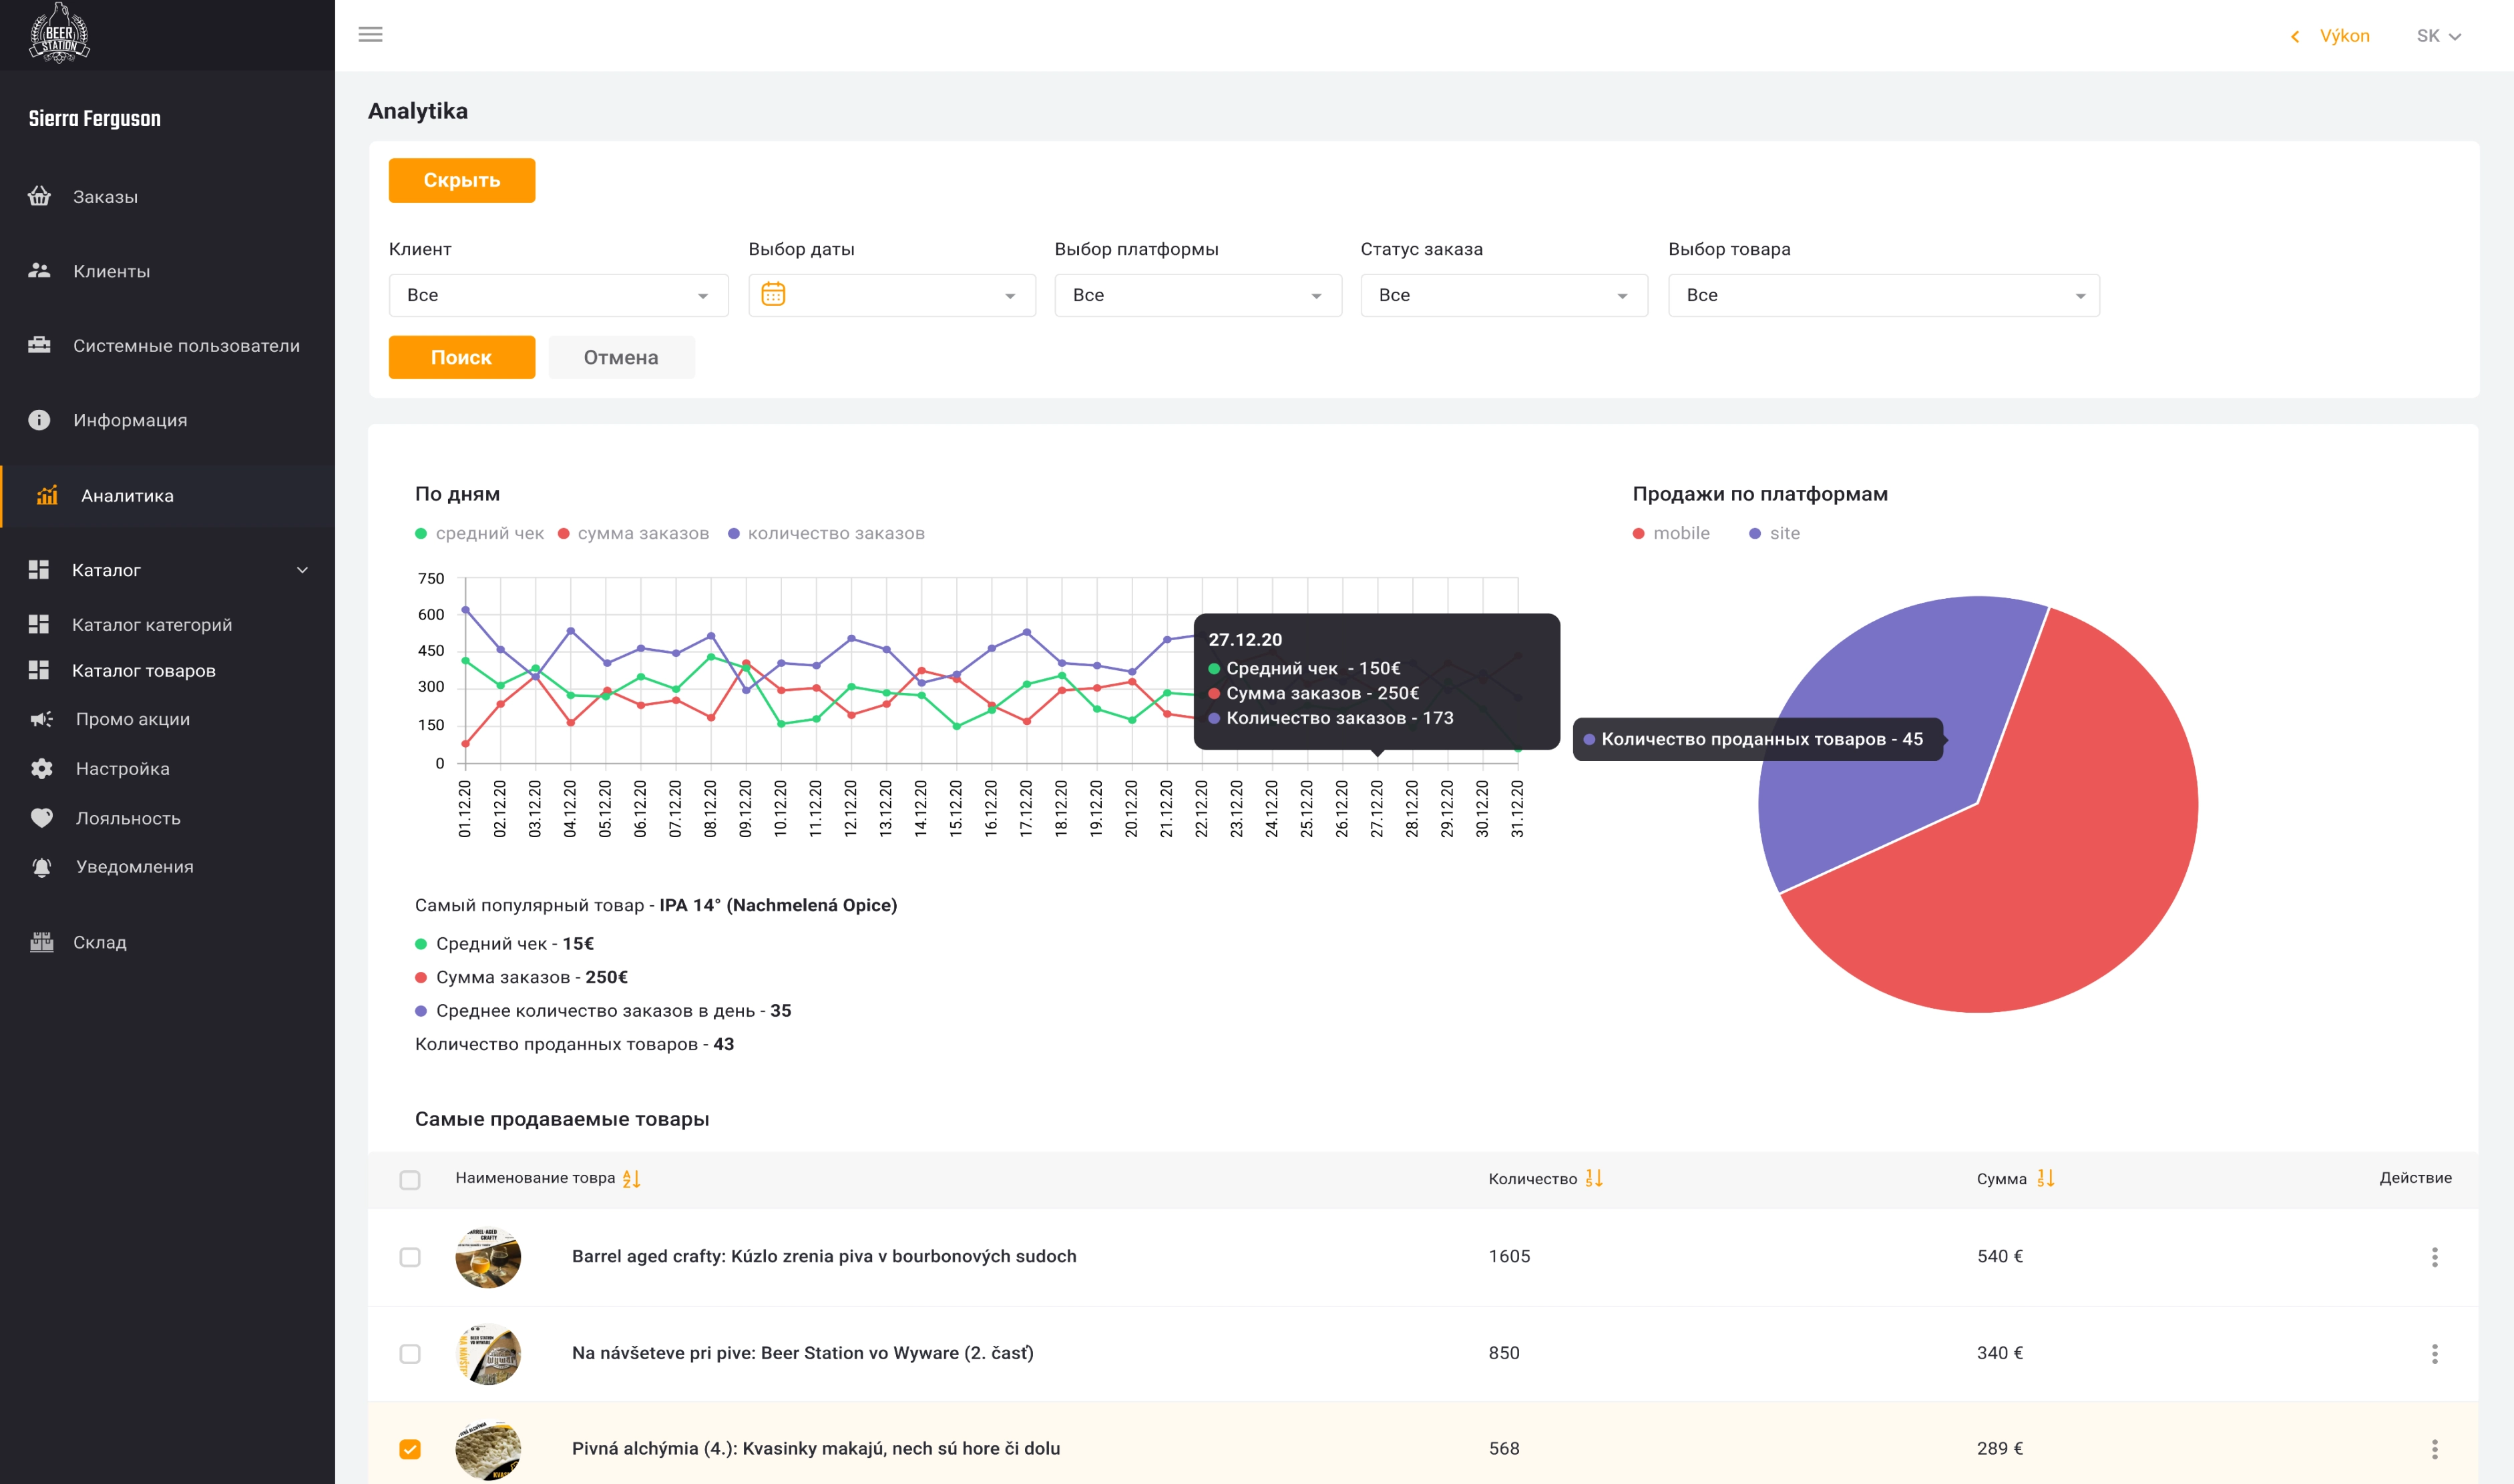
Task: Go to Склад in the sidebar
Action: click(99, 942)
